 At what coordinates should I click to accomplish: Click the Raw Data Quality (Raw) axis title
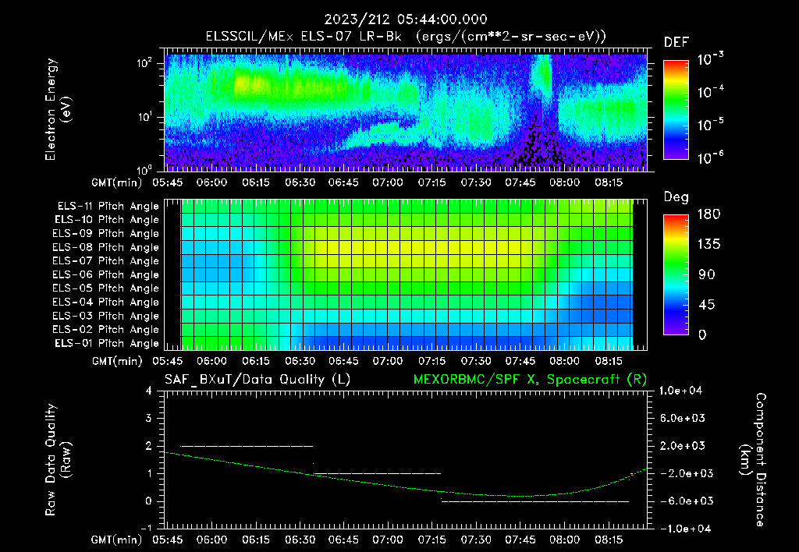[x=58, y=460]
